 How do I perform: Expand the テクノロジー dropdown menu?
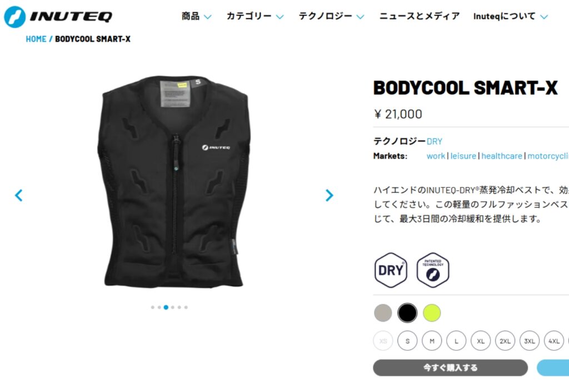pyautogui.click(x=331, y=16)
